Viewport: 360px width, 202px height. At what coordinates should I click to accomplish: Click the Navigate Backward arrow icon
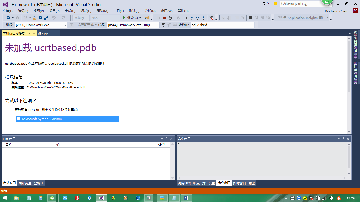[x=8, y=18]
